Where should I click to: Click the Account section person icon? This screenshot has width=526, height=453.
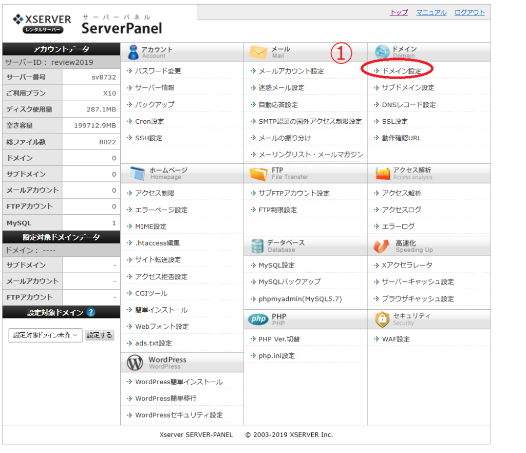[x=133, y=52]
